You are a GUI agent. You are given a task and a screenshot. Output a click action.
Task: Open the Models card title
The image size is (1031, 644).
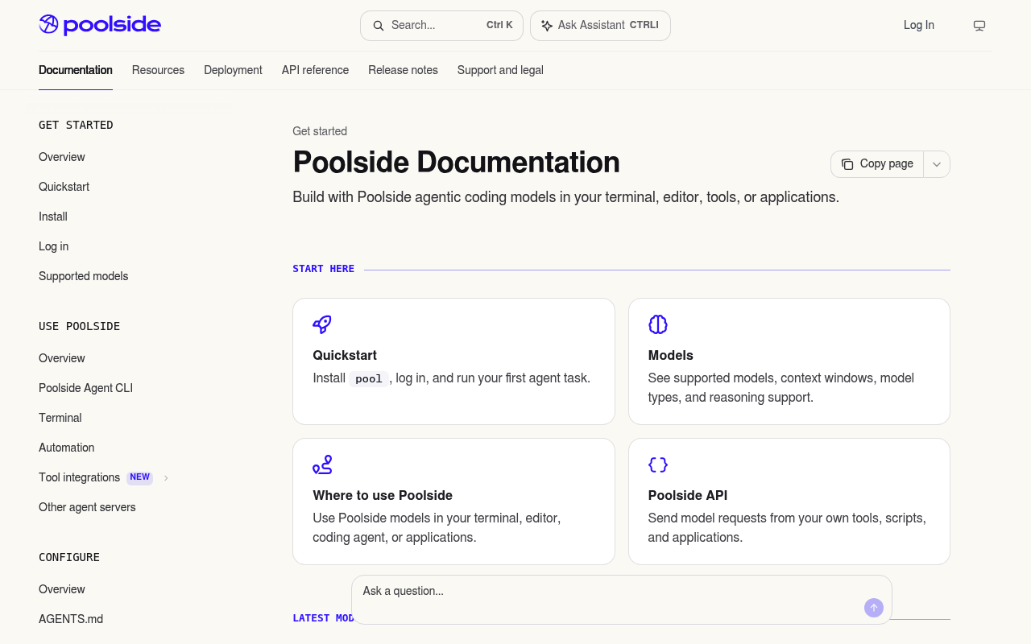pos(671,355)
